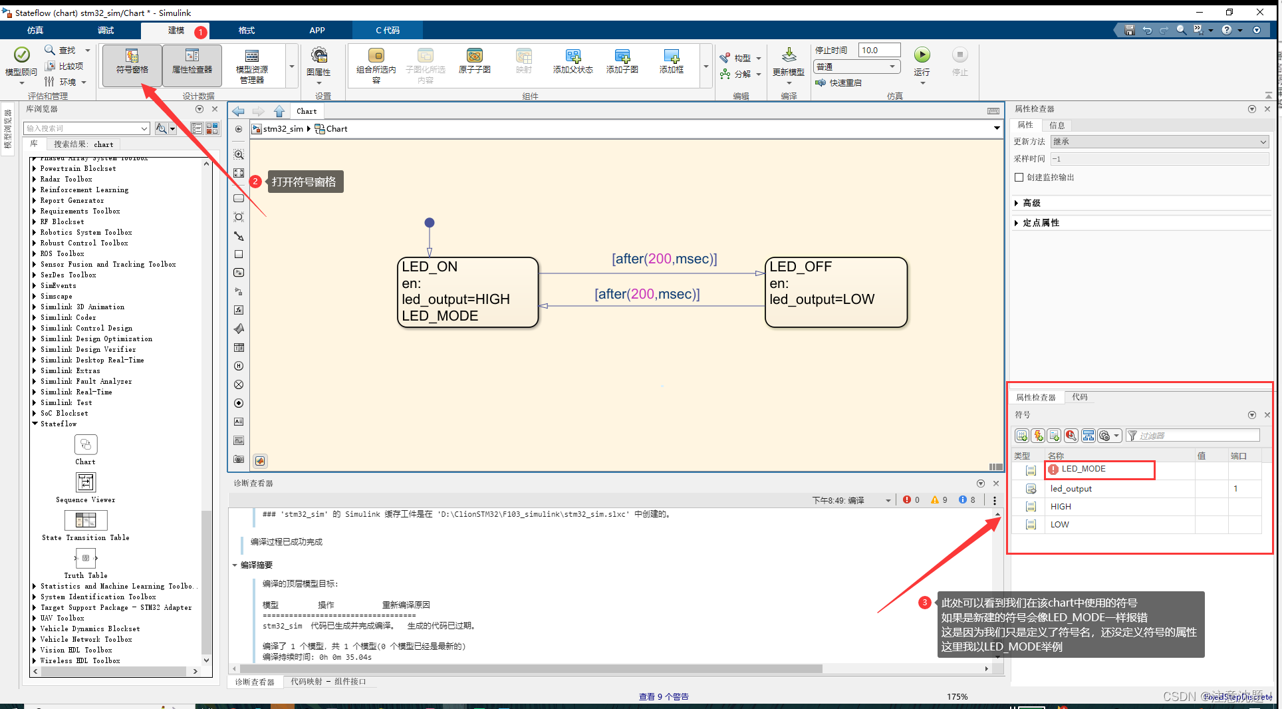Select LED_MODE symbol row
The width and height of the screenshot is (1282, 709).
click(1136, 470)
